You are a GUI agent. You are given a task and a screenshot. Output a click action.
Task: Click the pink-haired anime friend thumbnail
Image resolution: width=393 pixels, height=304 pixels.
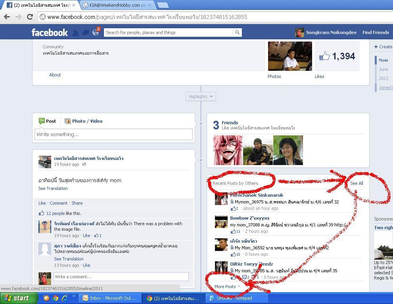point(228,150)
